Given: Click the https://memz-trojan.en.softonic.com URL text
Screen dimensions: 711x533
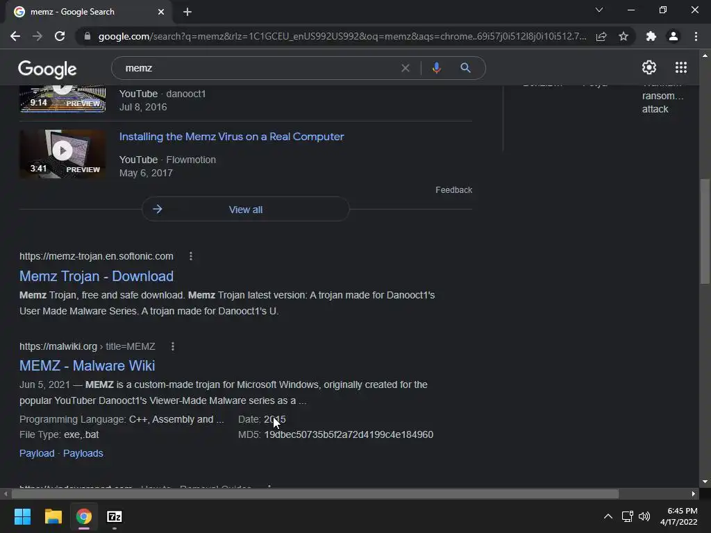Looking at the screenshot, I should click(x=96, y=256).
